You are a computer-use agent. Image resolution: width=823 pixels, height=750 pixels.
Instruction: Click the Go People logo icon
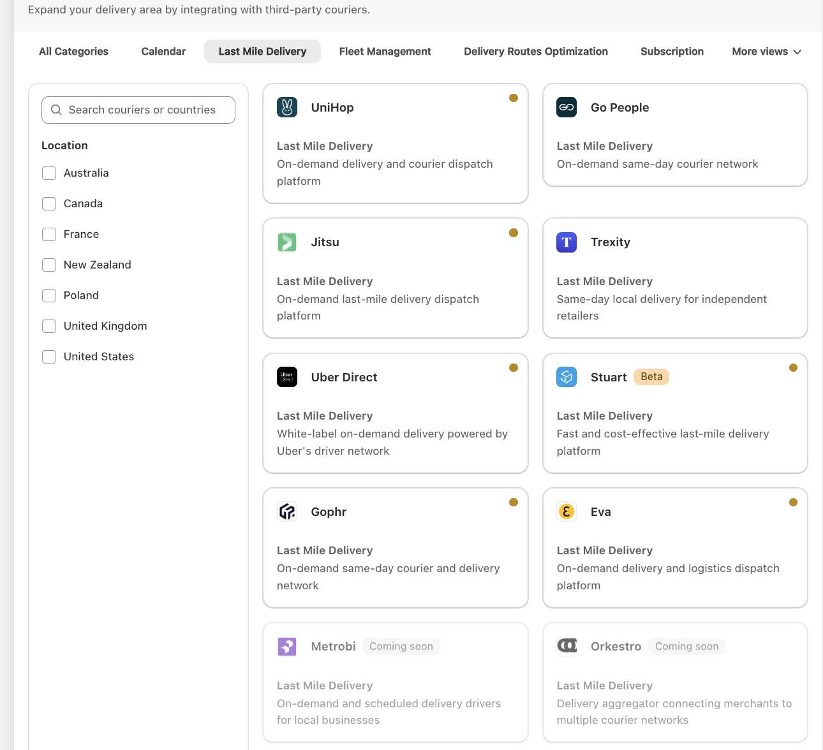coord(567,107)
